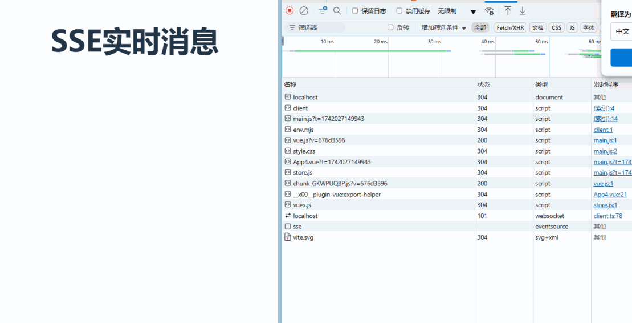Sort by 名称 column header

[378, 84]
